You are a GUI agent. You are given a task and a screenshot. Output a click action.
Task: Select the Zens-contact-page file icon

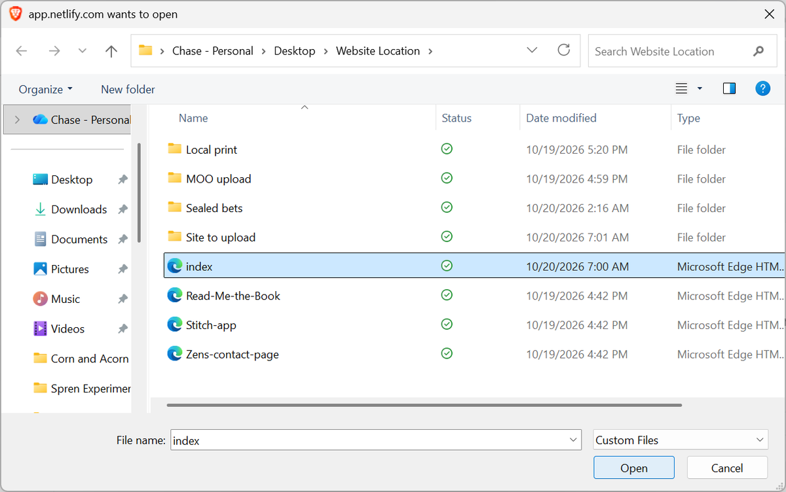[174, 354]
